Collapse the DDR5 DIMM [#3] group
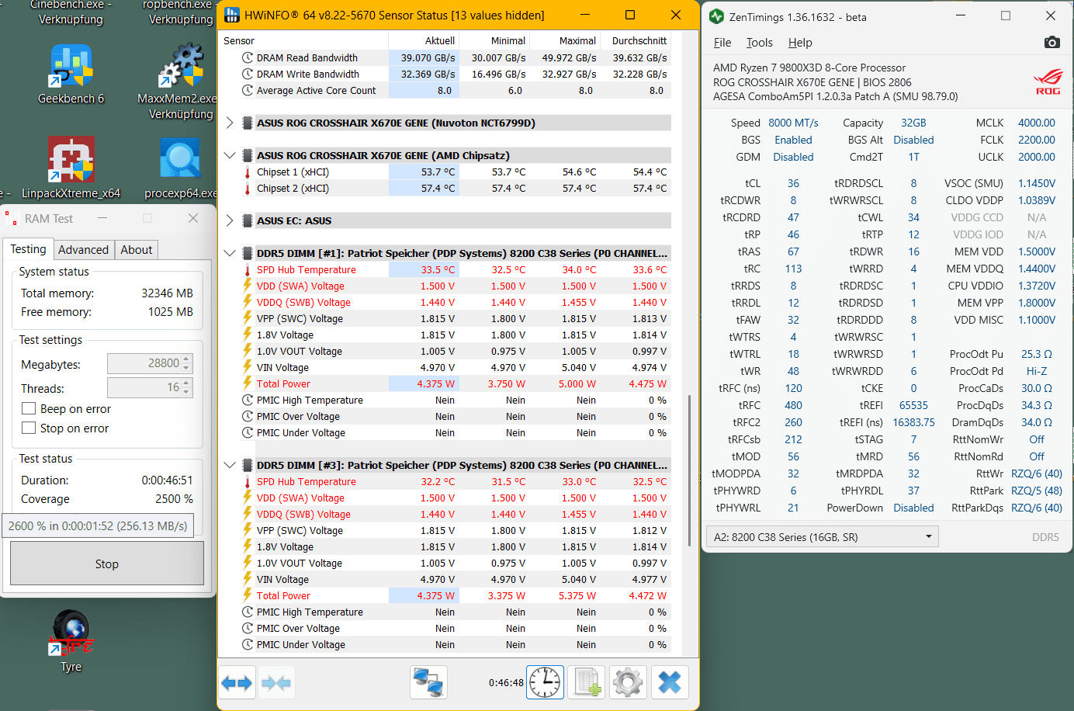The height and width of the screenshot is (711, 1074). [x=230, y=465]
